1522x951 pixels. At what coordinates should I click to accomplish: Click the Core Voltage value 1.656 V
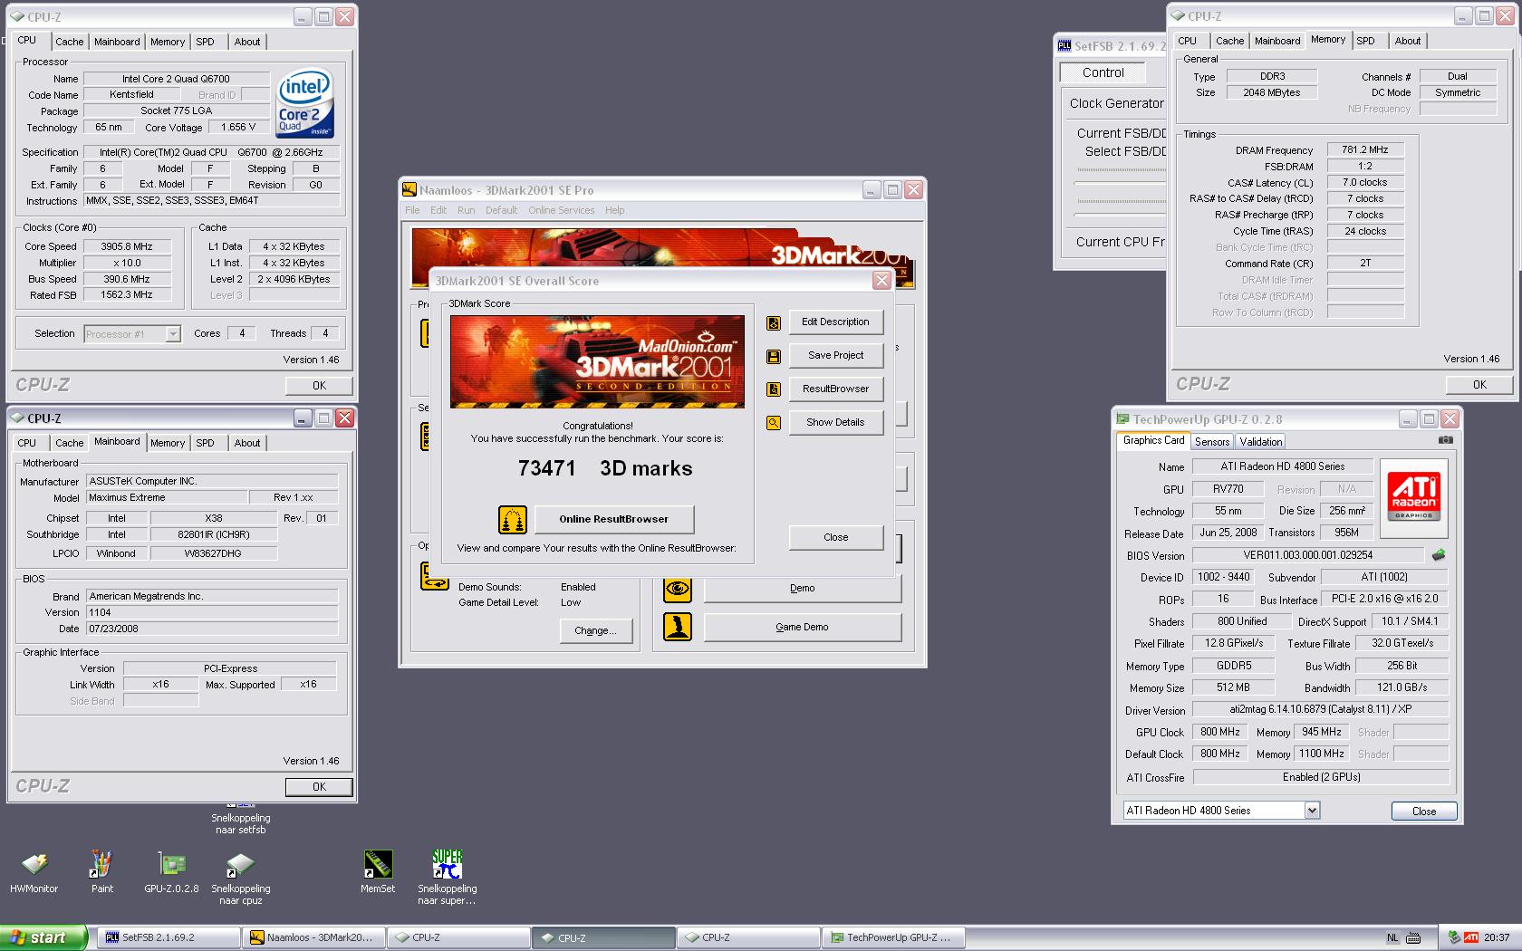coord(239,128)
